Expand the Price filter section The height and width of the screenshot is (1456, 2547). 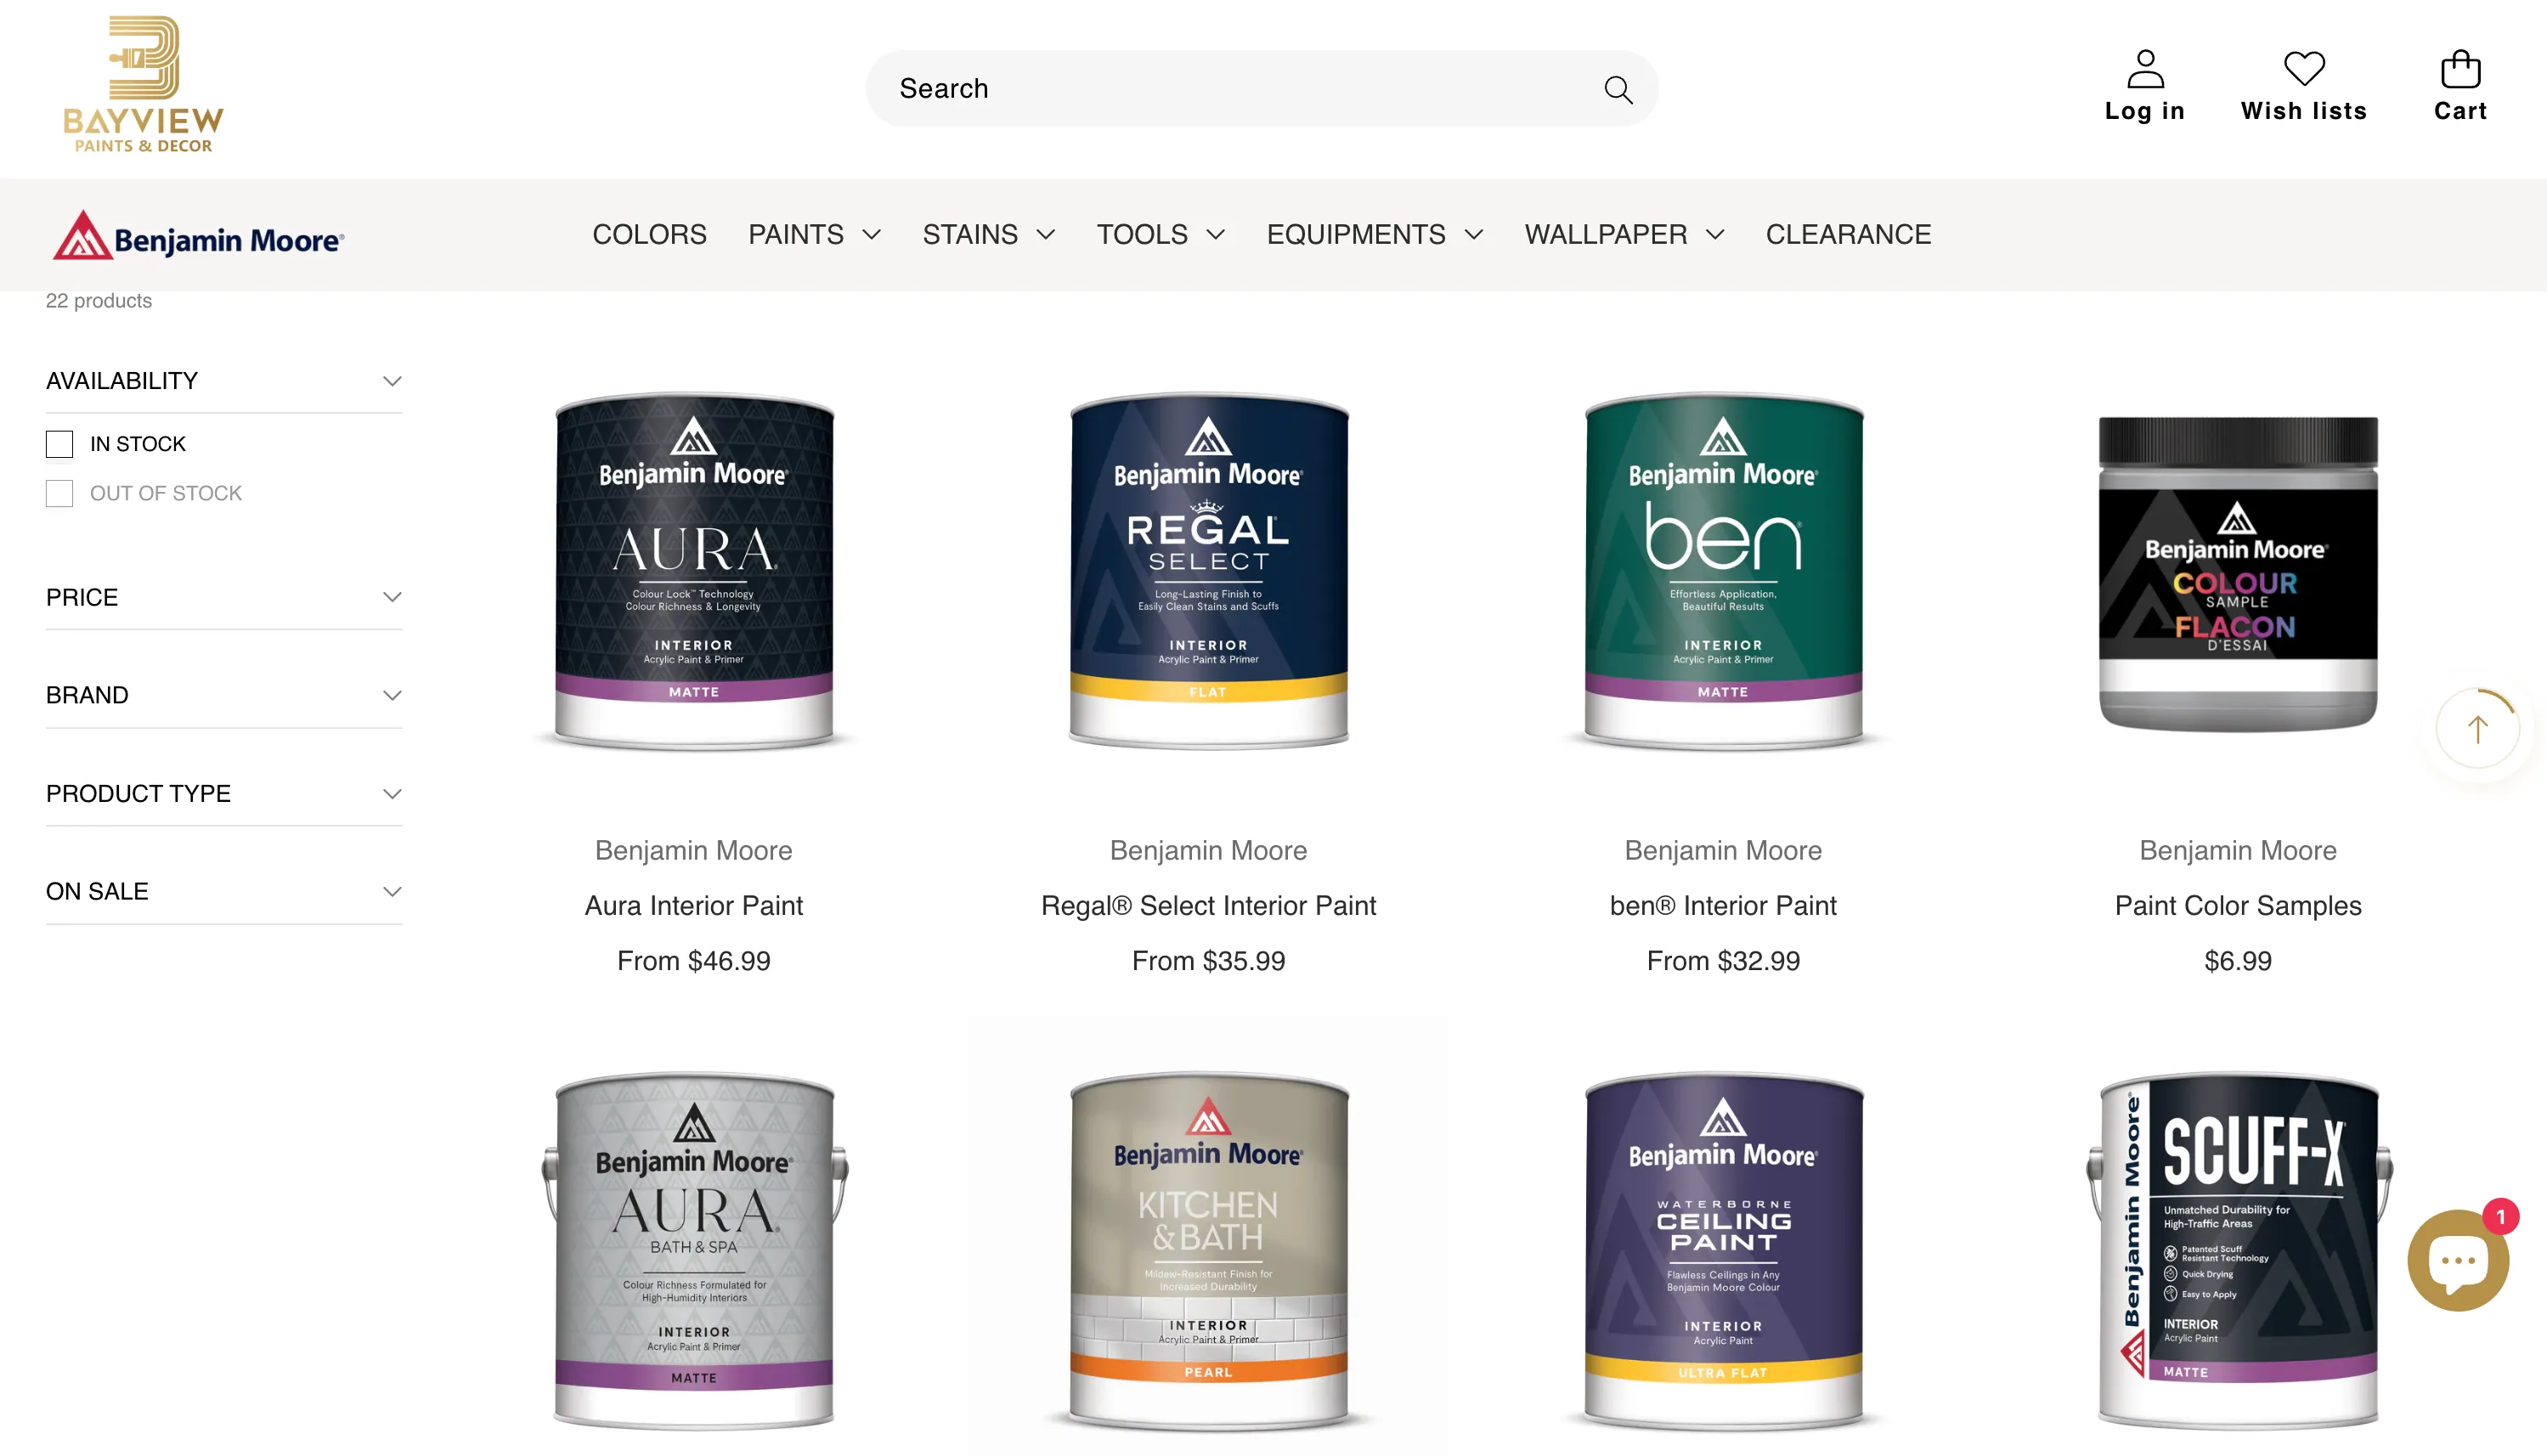point(224,597)
